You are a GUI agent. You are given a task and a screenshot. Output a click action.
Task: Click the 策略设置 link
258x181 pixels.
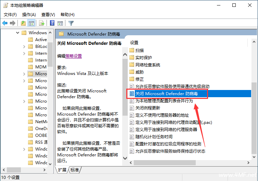click(x=74, y=56)
